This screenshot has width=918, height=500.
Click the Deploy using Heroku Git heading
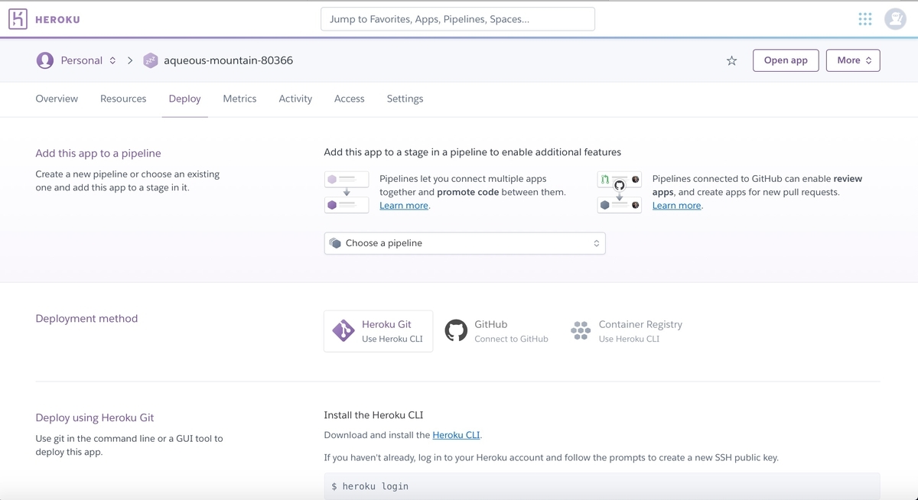coord(95,417)
